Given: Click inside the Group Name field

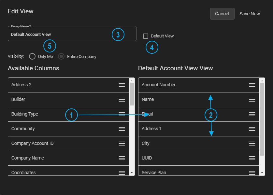Looking at the screenshot, I should pyautogui.click(x=65, y=34).
